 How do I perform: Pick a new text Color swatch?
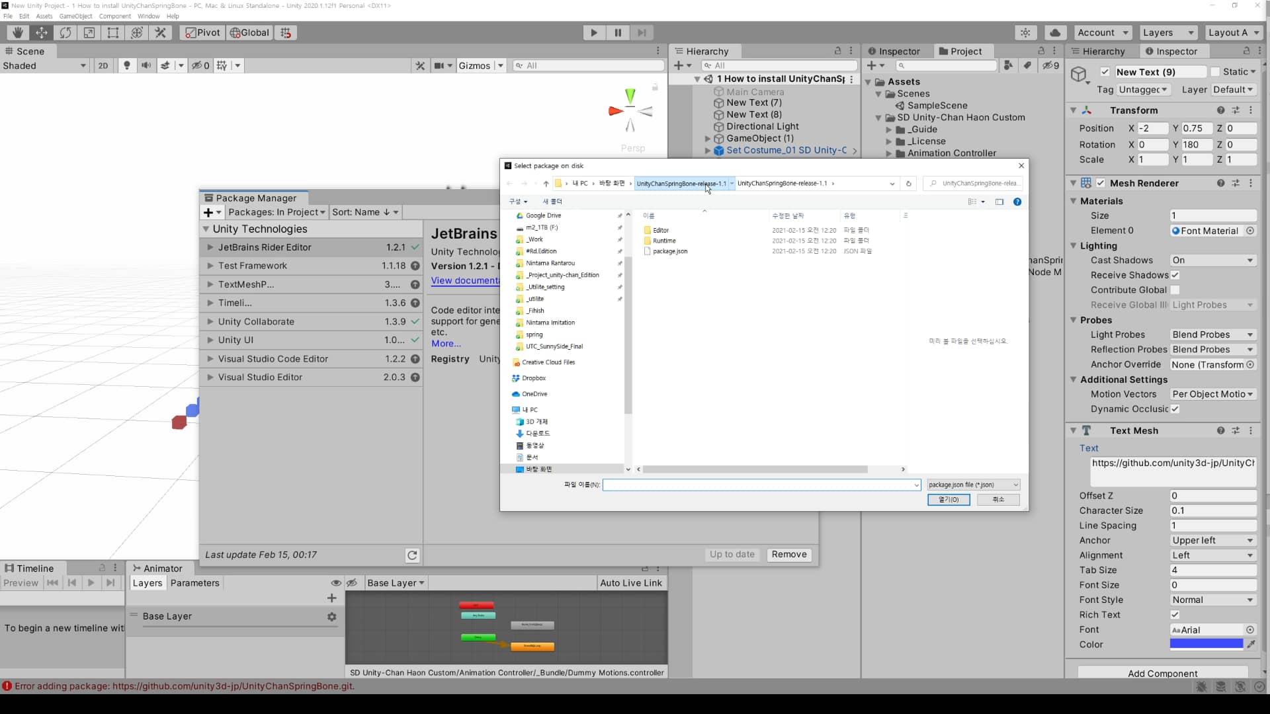pyautogui.click(x=1205, y=644)
